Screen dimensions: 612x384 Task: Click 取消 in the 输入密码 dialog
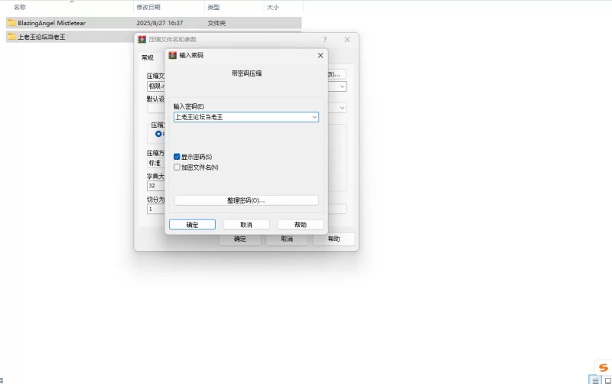pos(246,224)
